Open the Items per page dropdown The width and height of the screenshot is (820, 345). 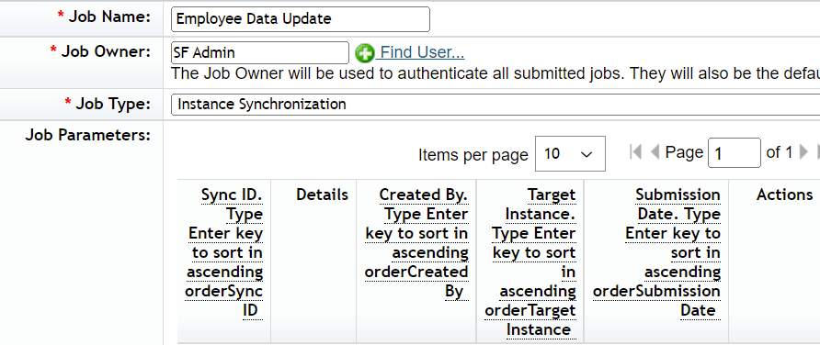click(x=570, y=153)
